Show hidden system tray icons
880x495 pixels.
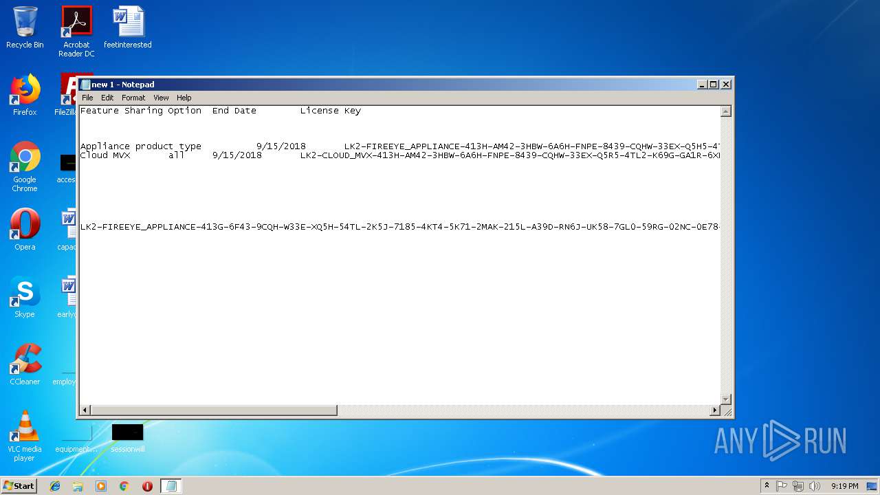point(767,486)
